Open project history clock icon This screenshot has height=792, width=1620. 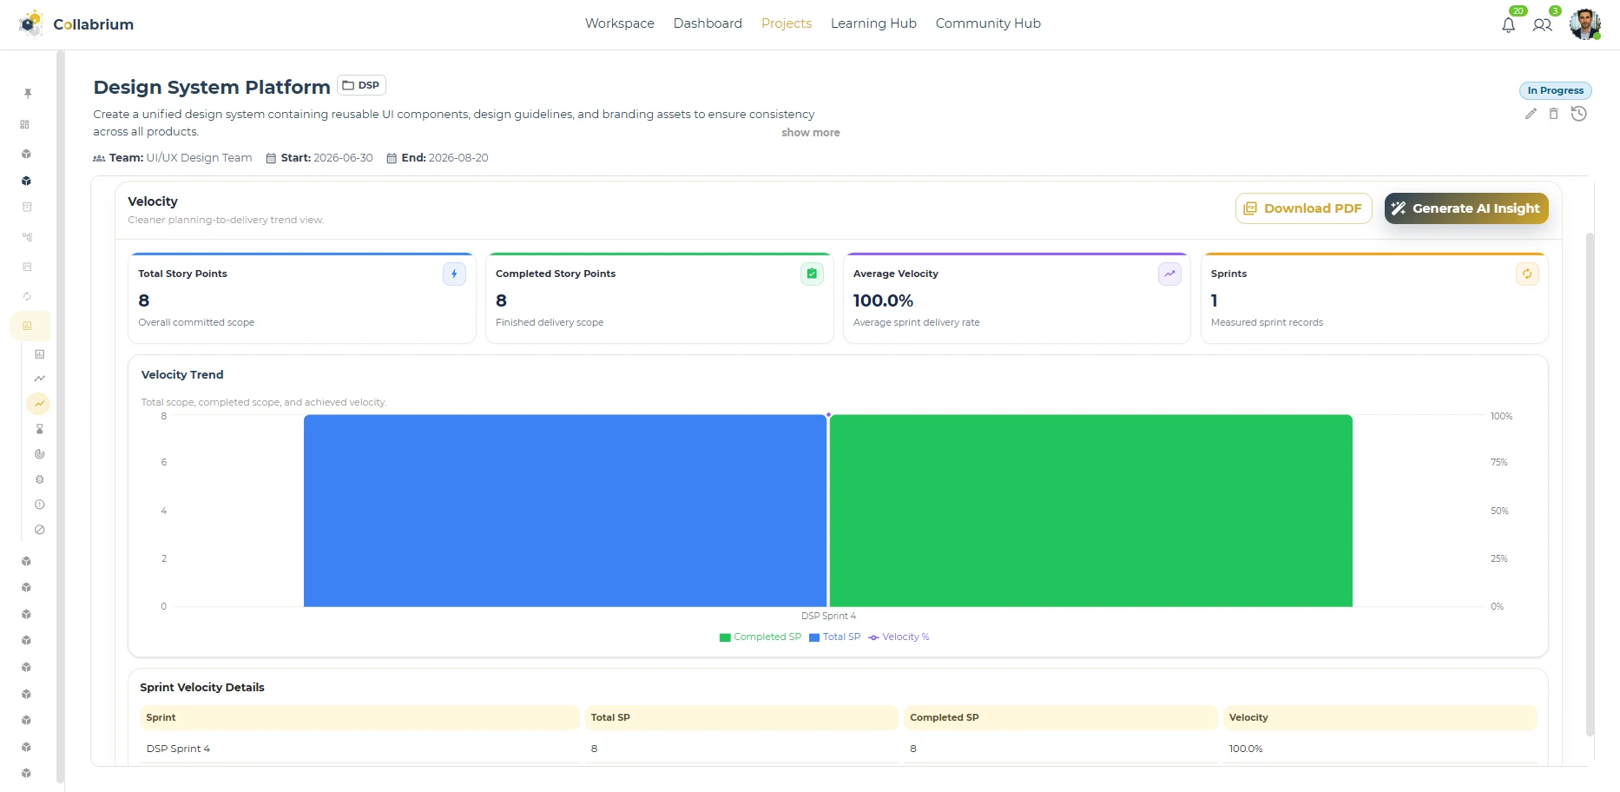1579,114
